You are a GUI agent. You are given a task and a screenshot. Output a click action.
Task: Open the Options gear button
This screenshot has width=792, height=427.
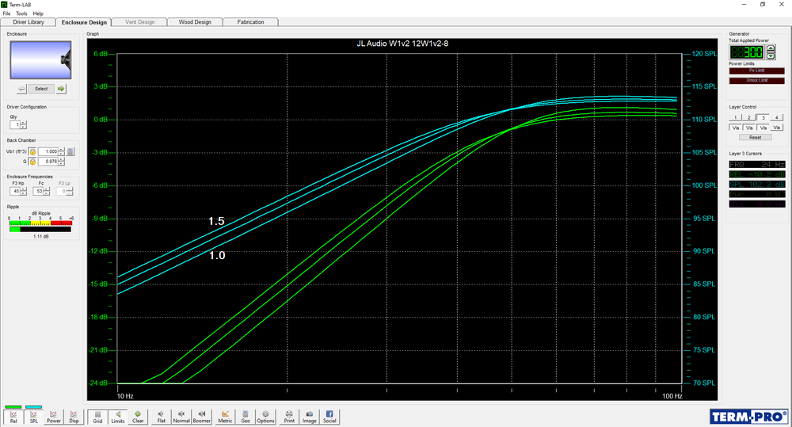tap(265, 417)
